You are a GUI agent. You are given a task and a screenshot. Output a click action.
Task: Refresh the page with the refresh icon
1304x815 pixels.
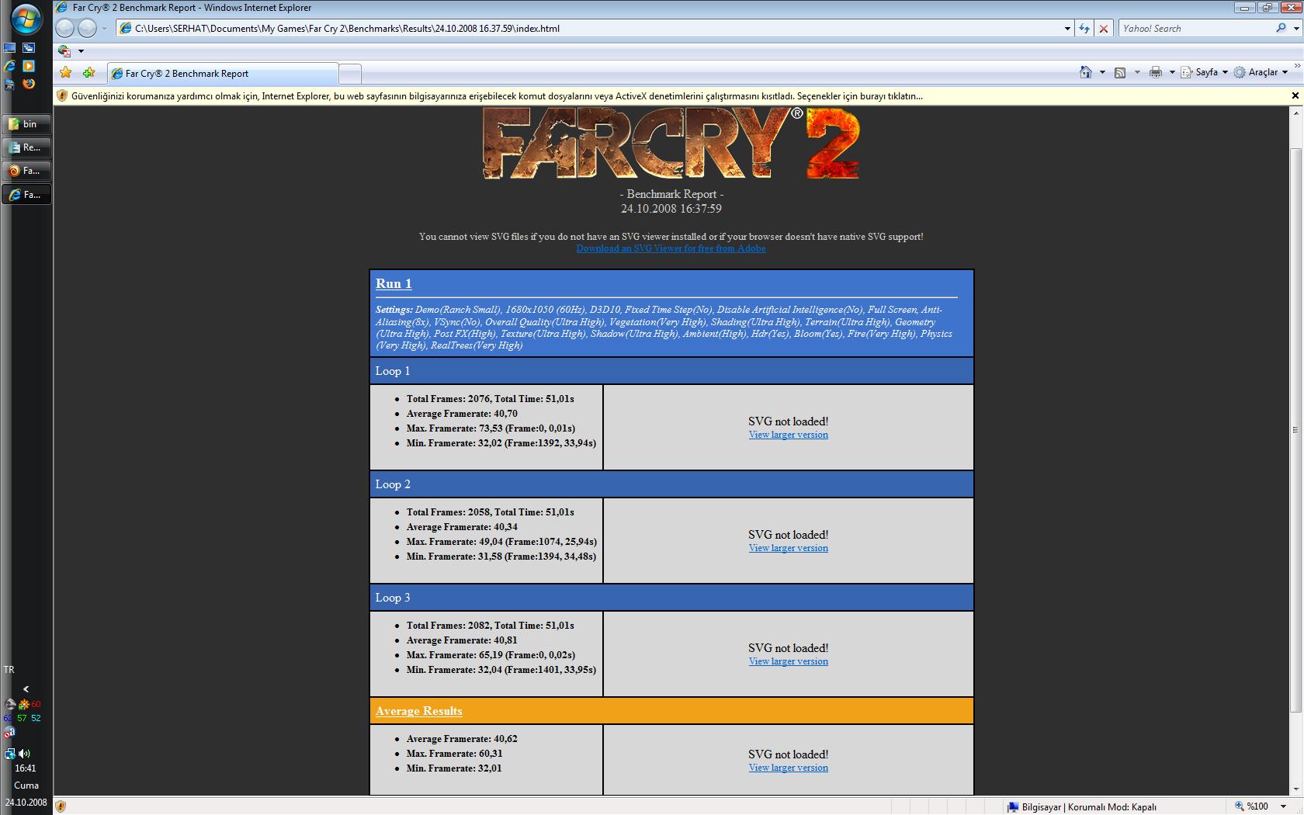pyautogui.click(x=1084, y=28)
